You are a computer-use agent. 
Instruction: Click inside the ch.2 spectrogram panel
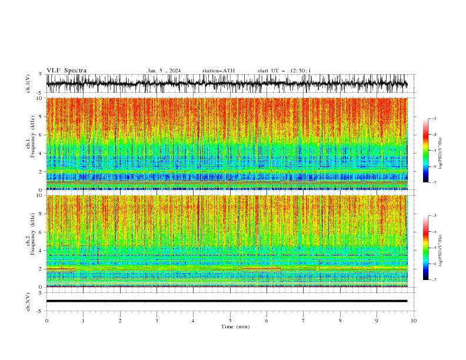(x=227, y=241)
